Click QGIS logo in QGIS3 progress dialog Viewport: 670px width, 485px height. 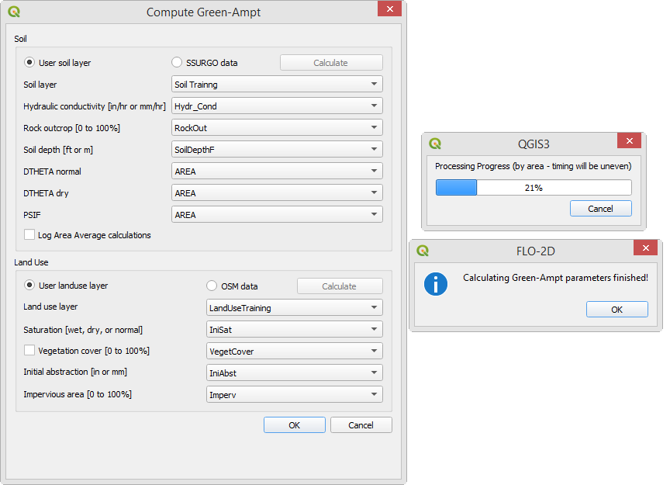coord(435,144)
